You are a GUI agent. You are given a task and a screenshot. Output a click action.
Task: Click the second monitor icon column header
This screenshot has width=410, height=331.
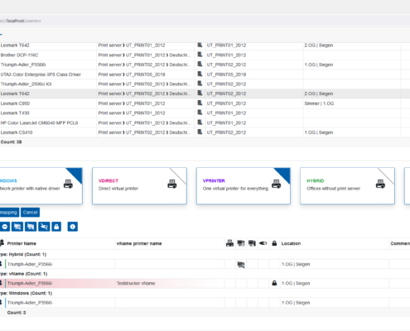(x=252, y=243)
